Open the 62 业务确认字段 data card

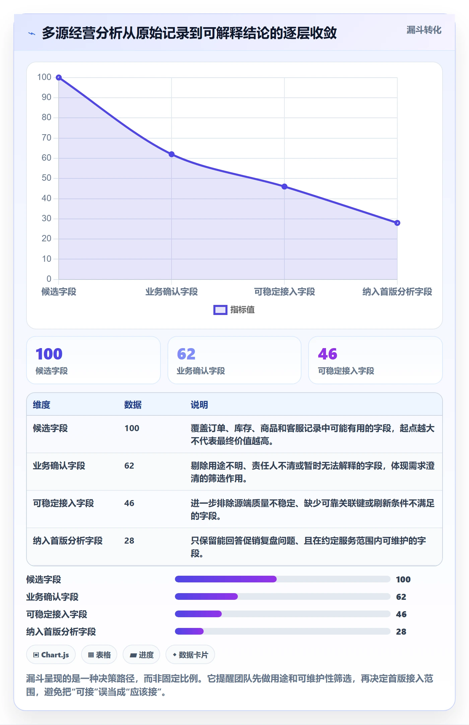tap(234, 360)
